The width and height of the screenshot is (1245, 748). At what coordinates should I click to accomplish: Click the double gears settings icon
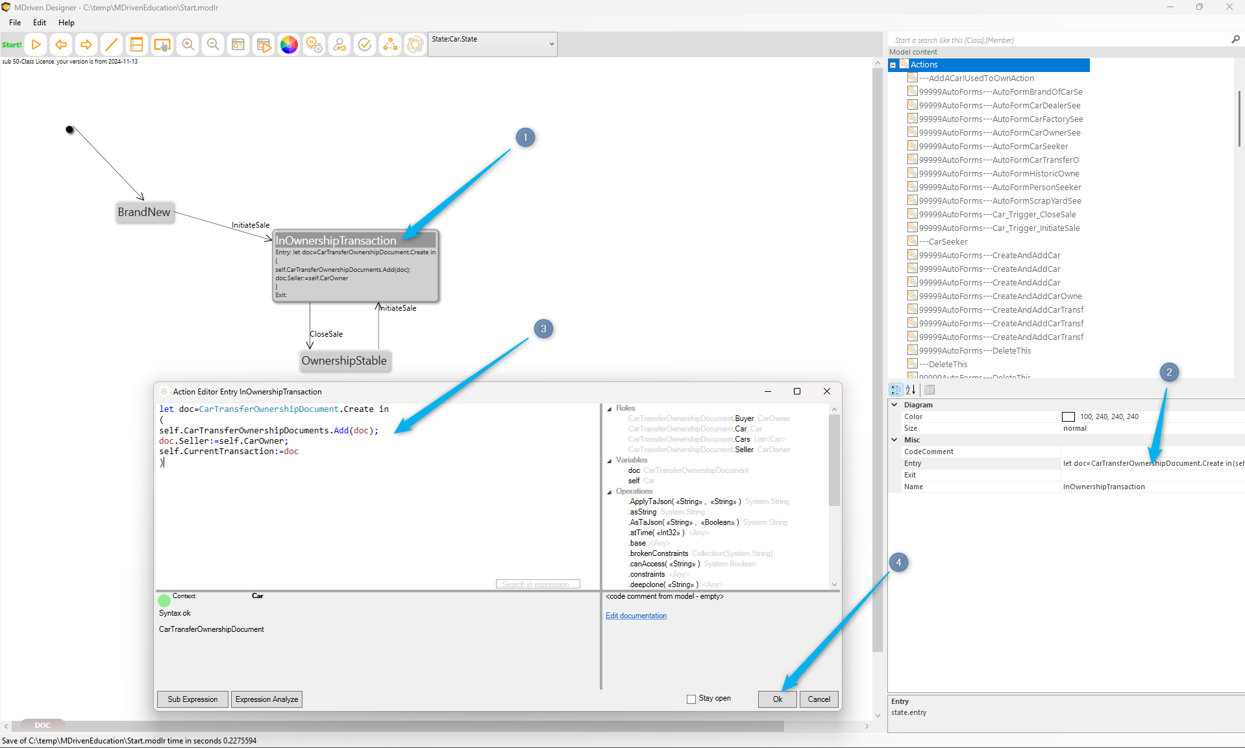314,45
